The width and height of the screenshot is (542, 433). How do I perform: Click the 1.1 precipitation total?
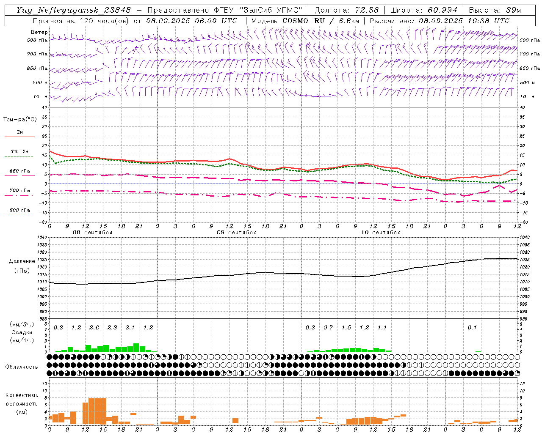tap(382, 327)
